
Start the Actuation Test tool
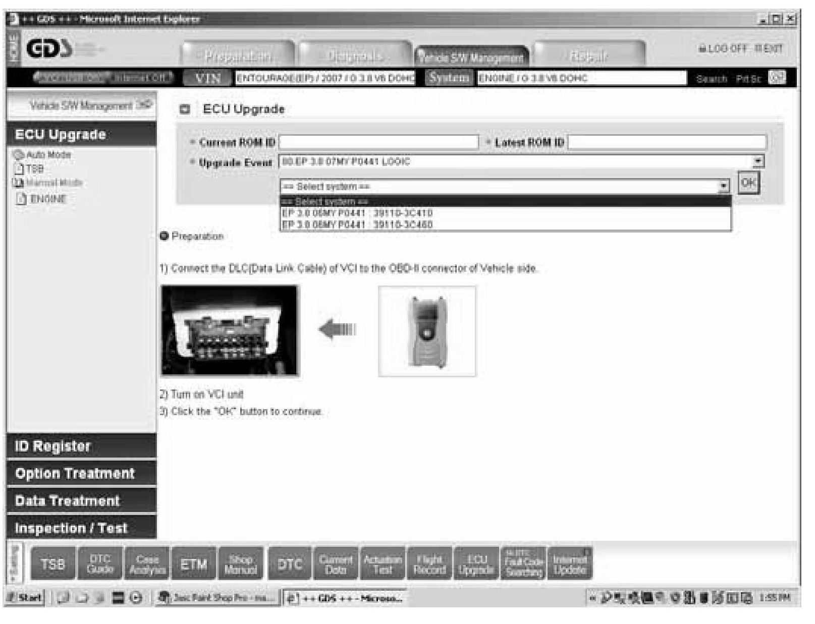383,564
